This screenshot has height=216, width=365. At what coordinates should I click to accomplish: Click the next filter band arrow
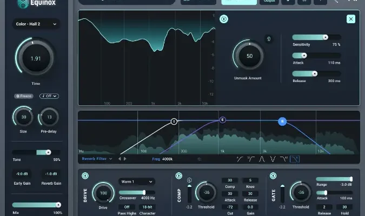coord(125,159)
